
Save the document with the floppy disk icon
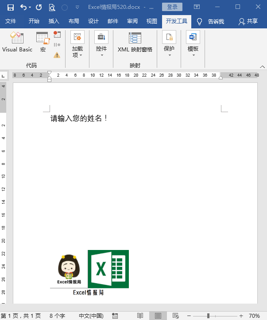click(x=10, y=8)
